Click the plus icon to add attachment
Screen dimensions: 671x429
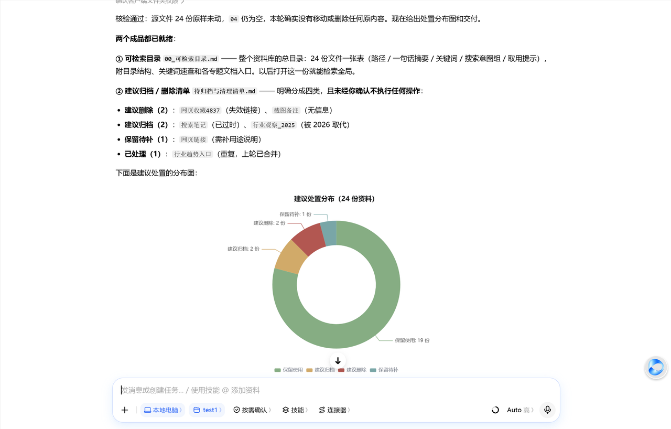(x=125, y=410)
